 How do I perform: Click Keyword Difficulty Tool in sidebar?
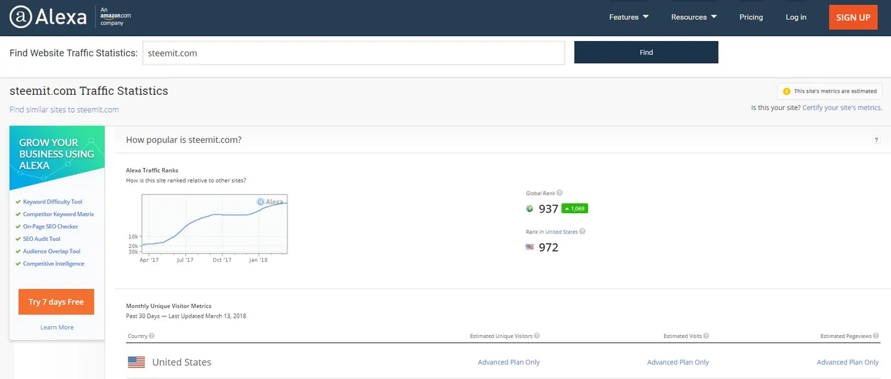click(x=52, y=202)
